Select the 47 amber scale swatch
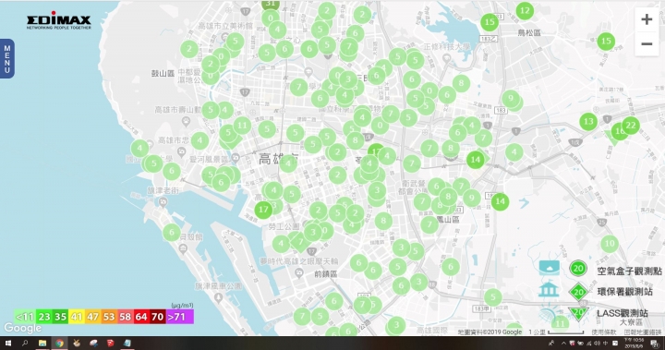The width and height of the screenshot is (665, 350). (92, 317)
